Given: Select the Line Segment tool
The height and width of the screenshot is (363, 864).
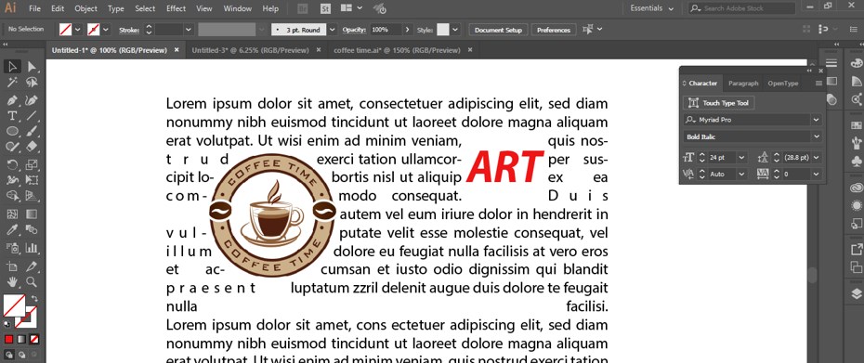Looking at the screenshot, I should pos(32,116).
